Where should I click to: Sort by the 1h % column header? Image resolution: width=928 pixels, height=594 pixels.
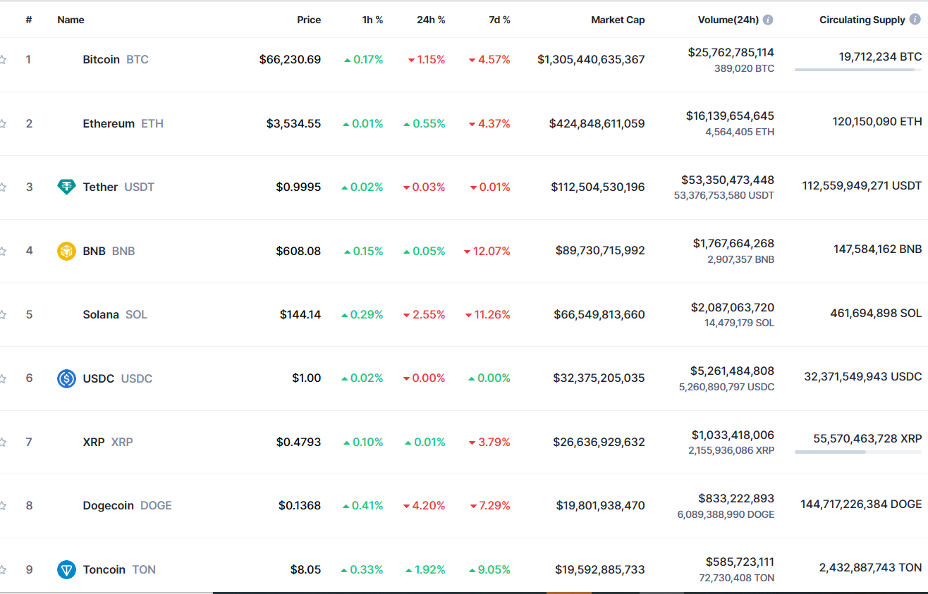[x=372, y=20]
